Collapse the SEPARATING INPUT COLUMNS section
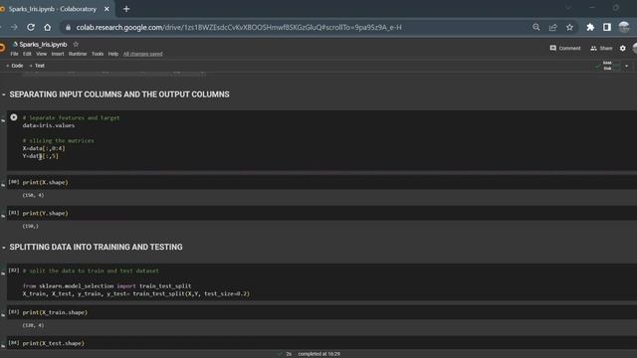Screen dimensions: 637x358 pyautogui.click(x=4, y=94)
